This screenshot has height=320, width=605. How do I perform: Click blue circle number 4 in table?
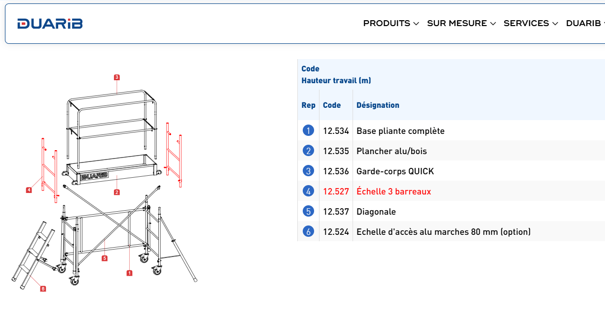[x=308, y=192]
